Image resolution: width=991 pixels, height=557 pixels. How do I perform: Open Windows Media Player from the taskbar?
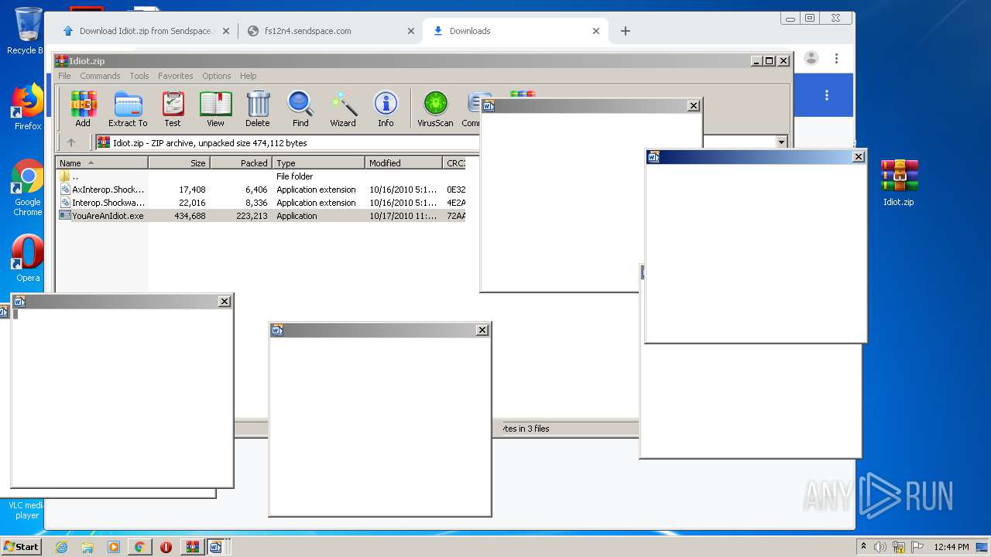tap(114, 547)
